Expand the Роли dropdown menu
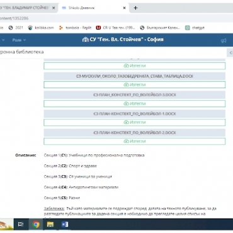Image resolution: width=233 pixels, height=233 pixels. tap(19, 40)
